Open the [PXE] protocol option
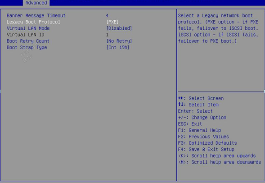Viewport: 265px width, 183px height. [112, 22]
